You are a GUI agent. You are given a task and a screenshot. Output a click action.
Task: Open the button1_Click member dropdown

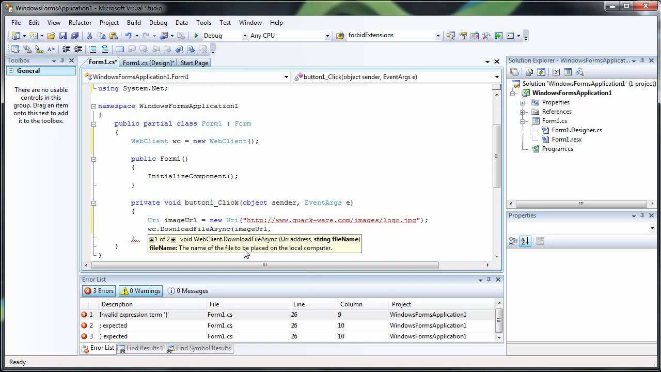coord(497,77)
